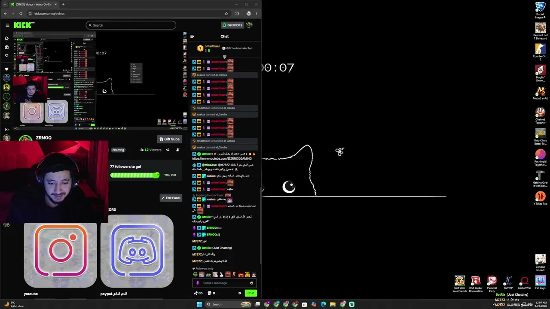
Task: Collapse the chat panel arrow icon
Action: pyautogui.click(x=192, y=36)
